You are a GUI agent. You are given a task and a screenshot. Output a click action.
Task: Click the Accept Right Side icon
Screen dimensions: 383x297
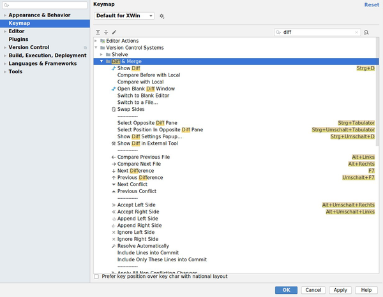coord(114,212)
